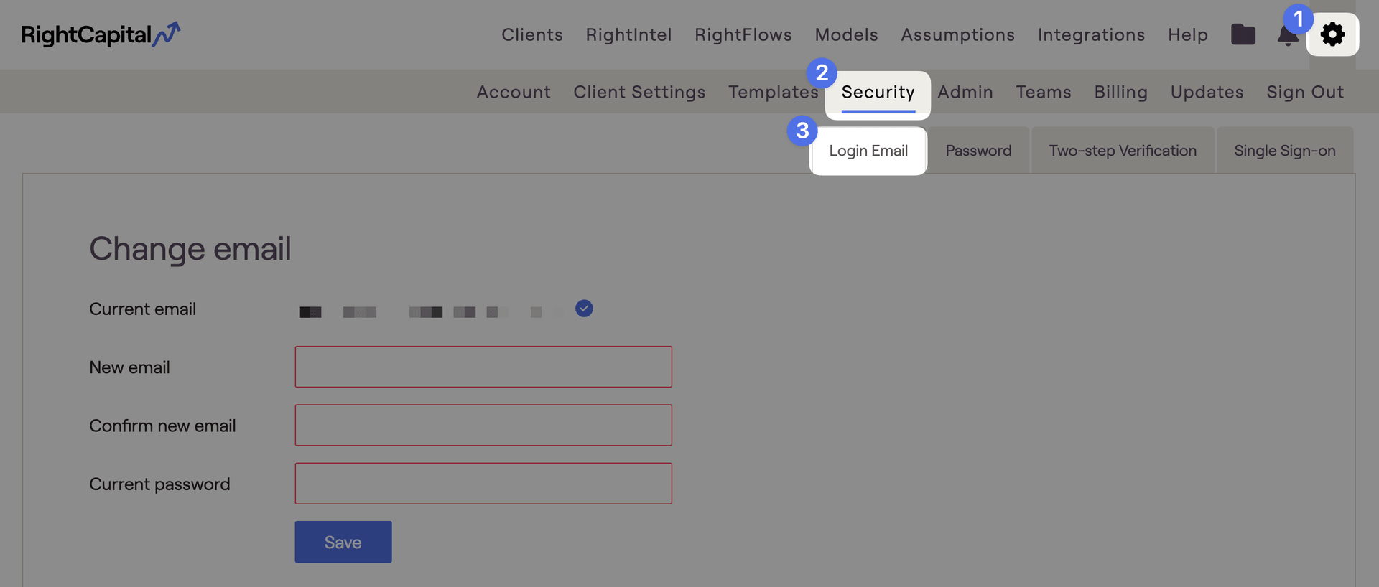
Task: Open the RightIntel menu
Action: [628, 34]
